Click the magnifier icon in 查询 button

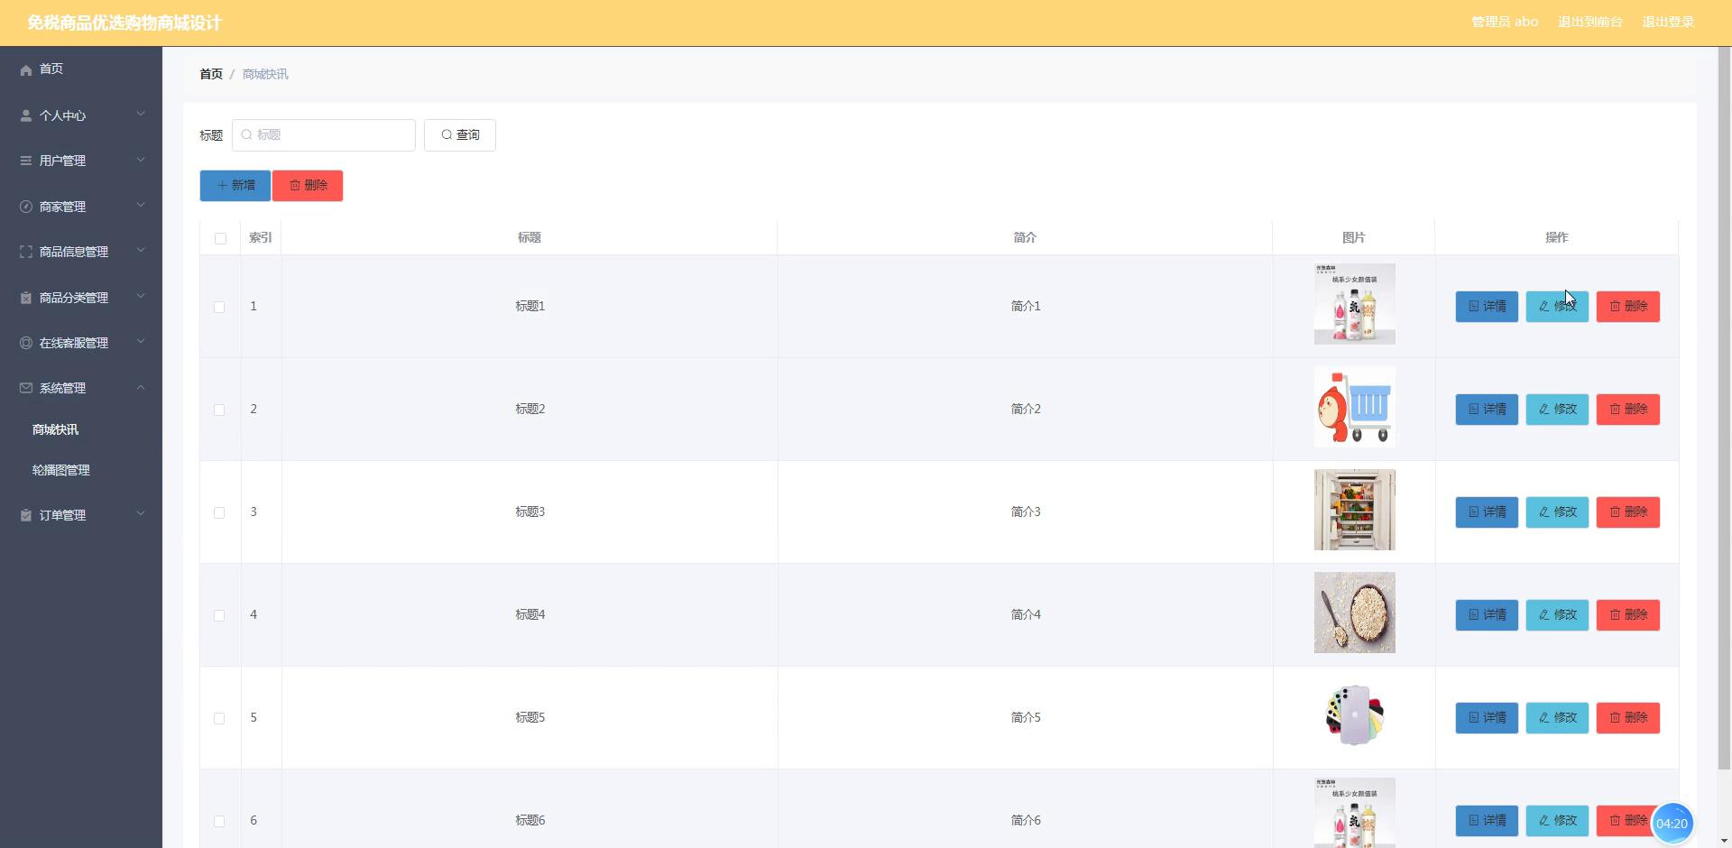pos(447,135)
